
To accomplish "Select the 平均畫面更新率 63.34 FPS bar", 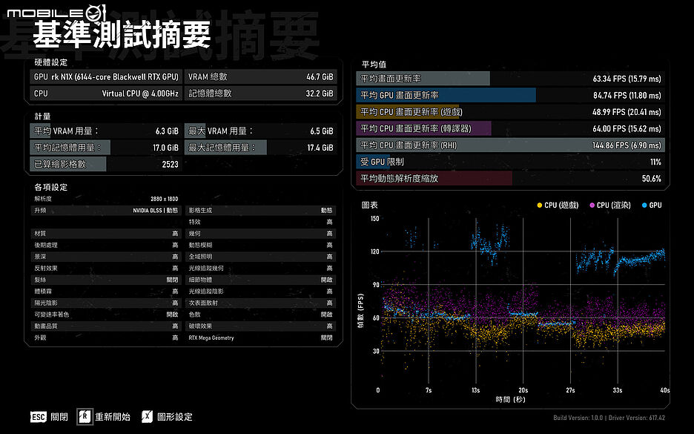I will (x=510, y=79).
